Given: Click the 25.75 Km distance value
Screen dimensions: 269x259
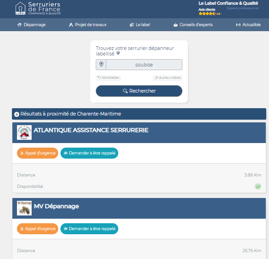Looking at the screenshot, I should point(252,251).
